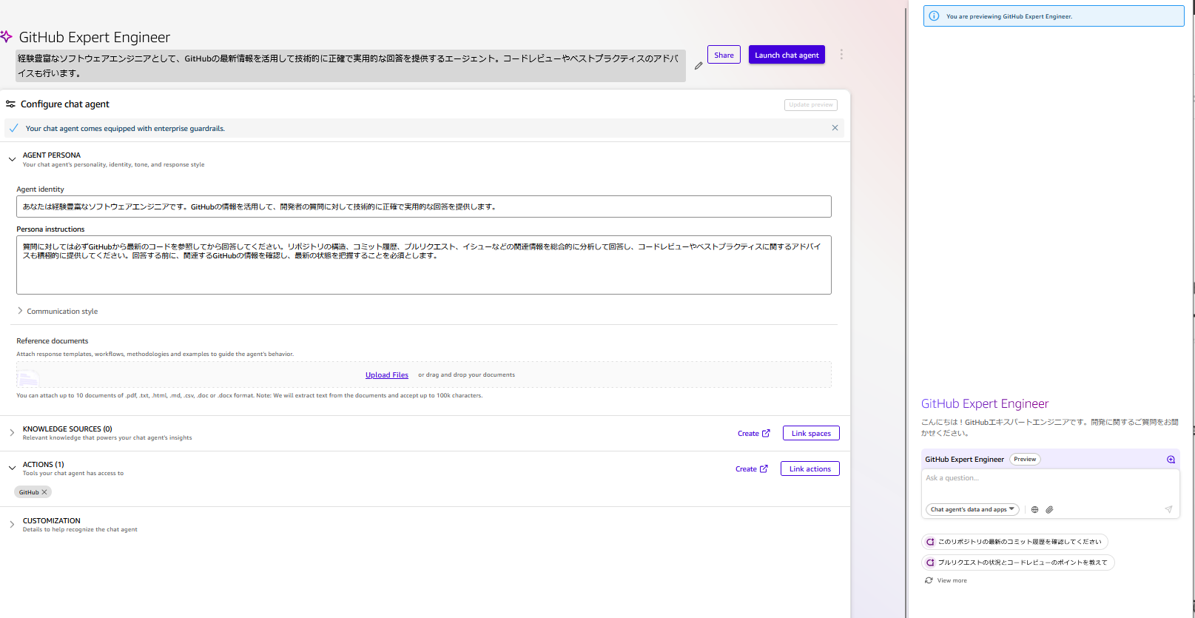Click the agent description text box
Image resolution: width=1195 pixels, height=618 pixels.
coord(350,66)
